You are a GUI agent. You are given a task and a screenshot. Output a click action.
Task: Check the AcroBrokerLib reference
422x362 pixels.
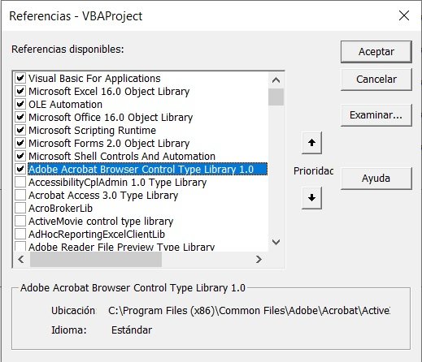coord(20,209)
